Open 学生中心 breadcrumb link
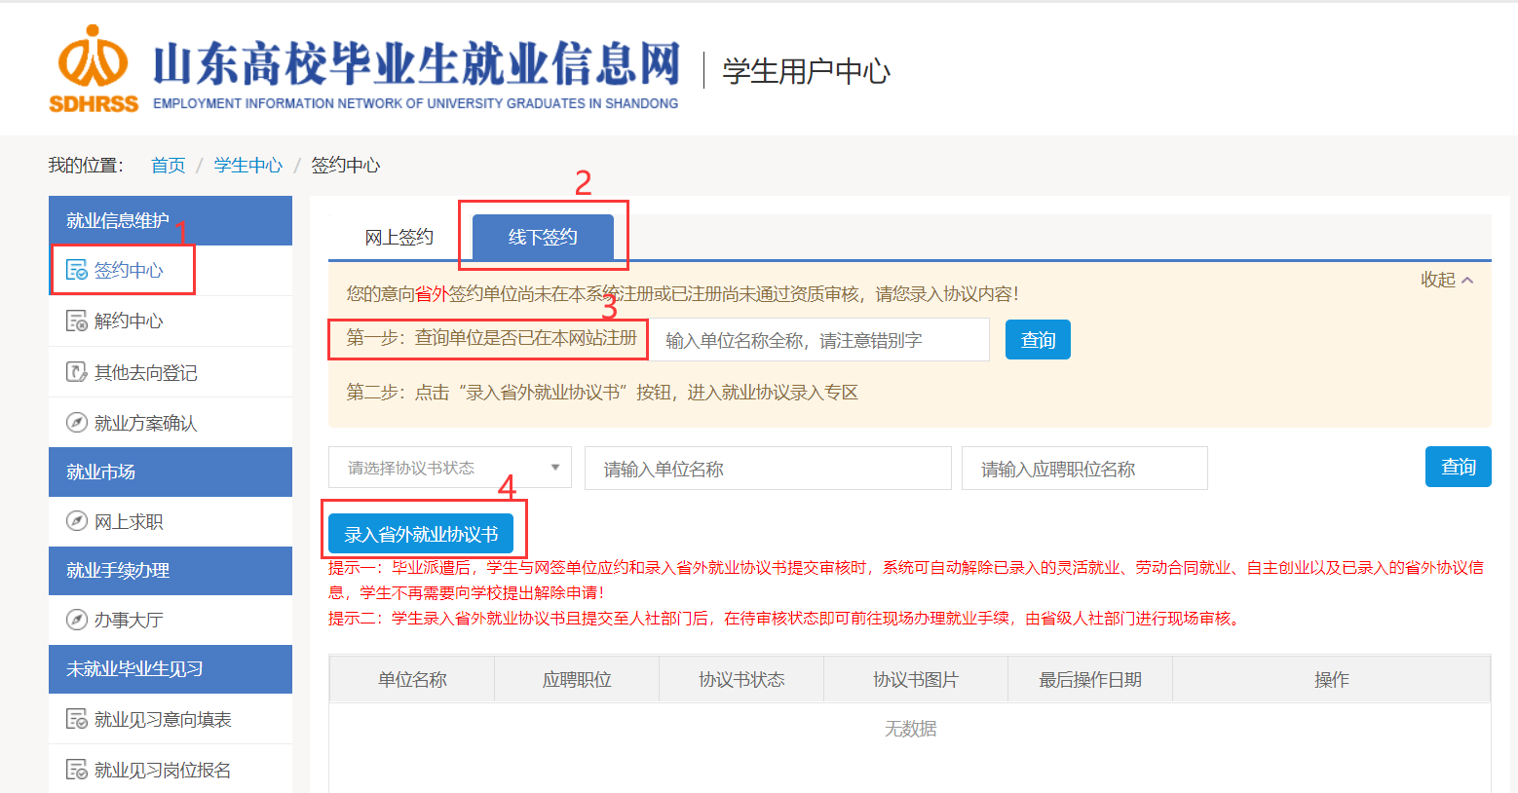The width and height of the screenshot is (1518, 793). [247, 166]
